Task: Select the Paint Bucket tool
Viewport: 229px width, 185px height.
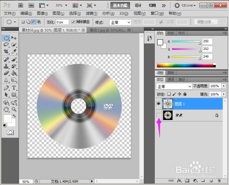Action: tap(14, 73)
